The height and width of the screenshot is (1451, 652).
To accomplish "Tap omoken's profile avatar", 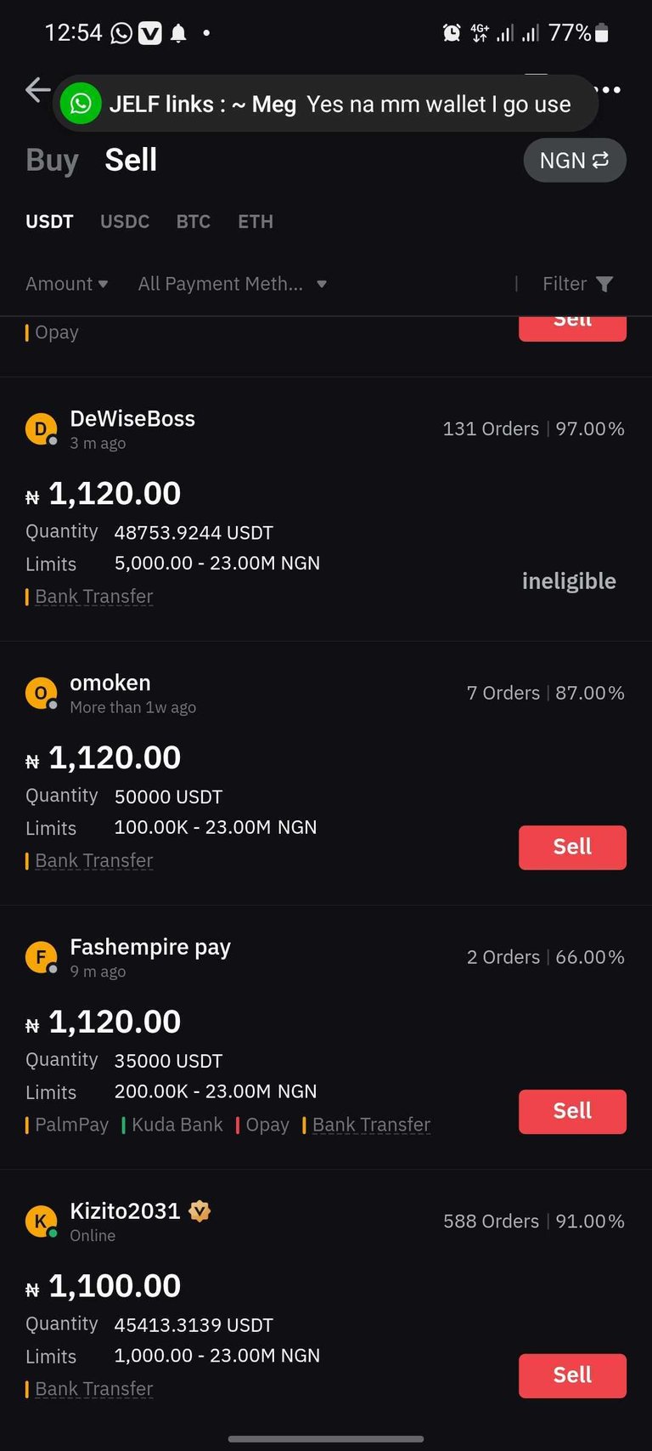I will coord(40,693).
